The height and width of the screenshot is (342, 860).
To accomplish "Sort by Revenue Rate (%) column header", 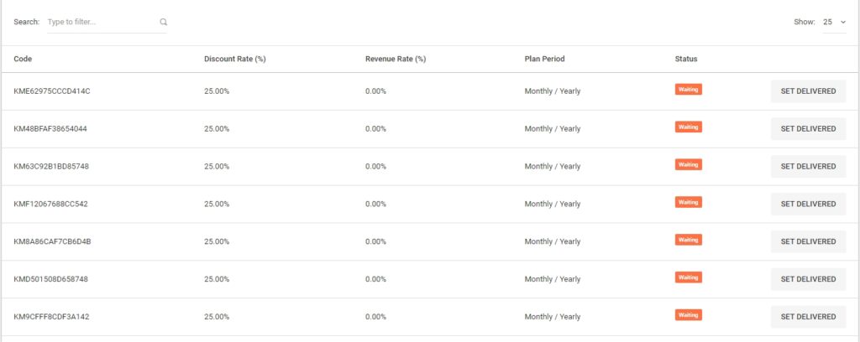I will pos(396,59).
